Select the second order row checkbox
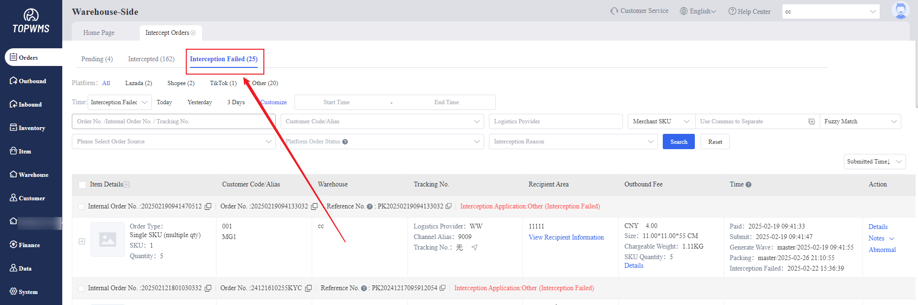918x305 pixels. coord(81,288)
